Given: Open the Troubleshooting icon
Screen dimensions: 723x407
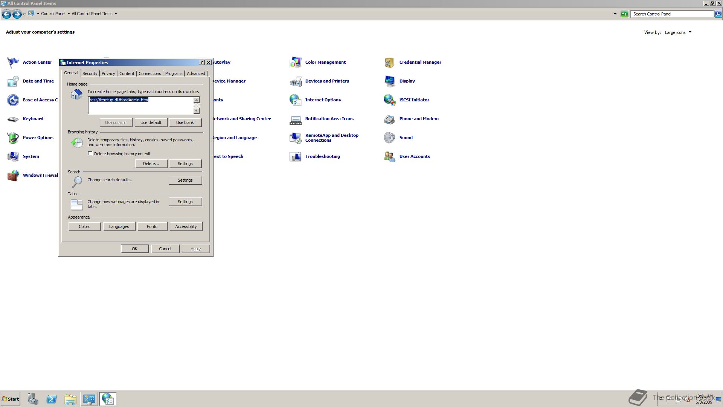Looking at the screenshot, I should [x=296, y=156].
